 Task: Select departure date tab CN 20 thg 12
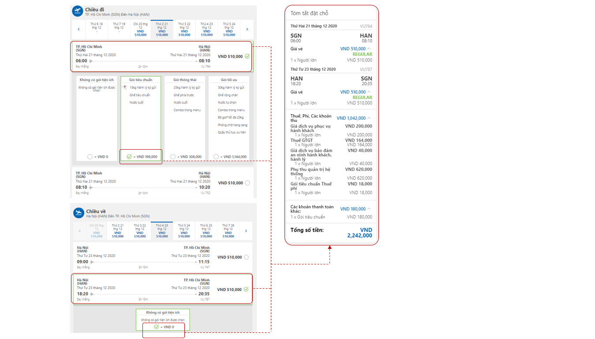140,29
